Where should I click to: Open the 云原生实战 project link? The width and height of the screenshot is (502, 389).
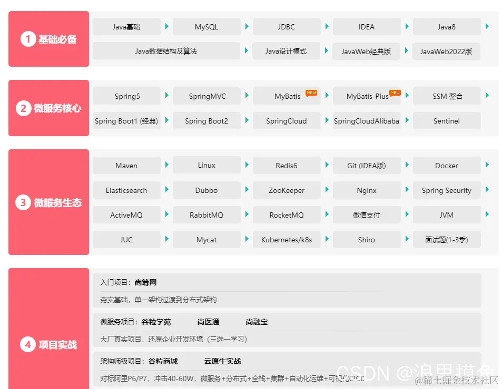[222, 361]
